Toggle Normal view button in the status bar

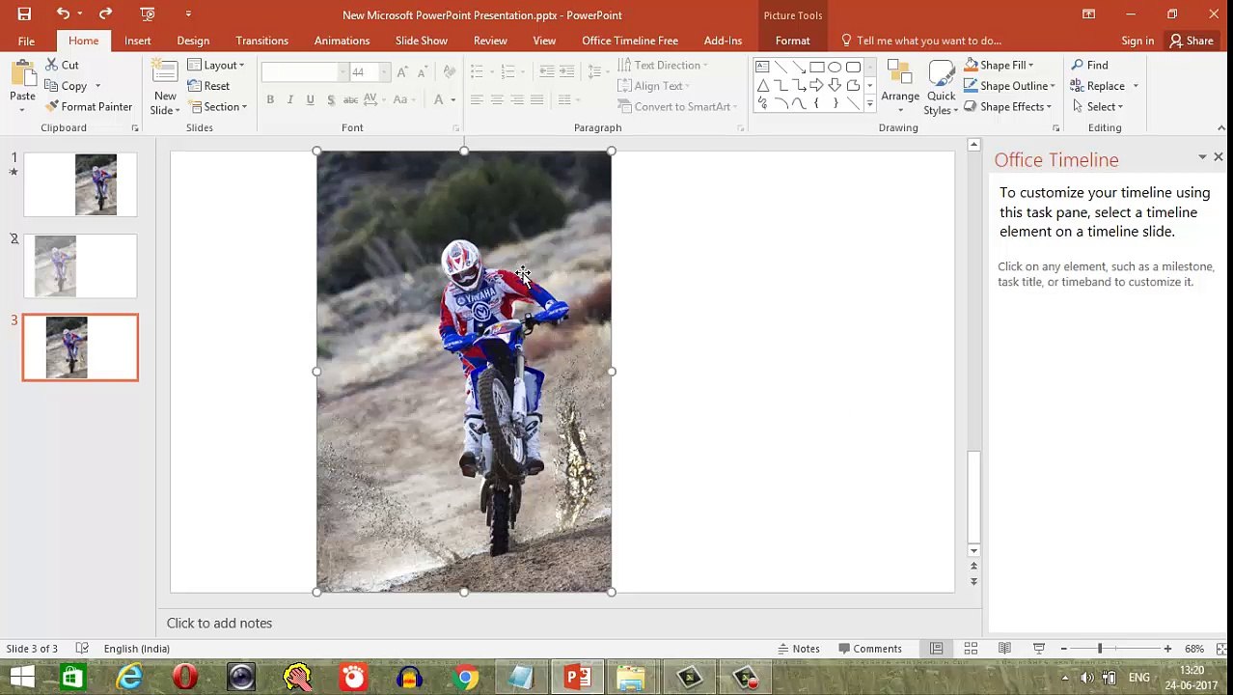936,649
